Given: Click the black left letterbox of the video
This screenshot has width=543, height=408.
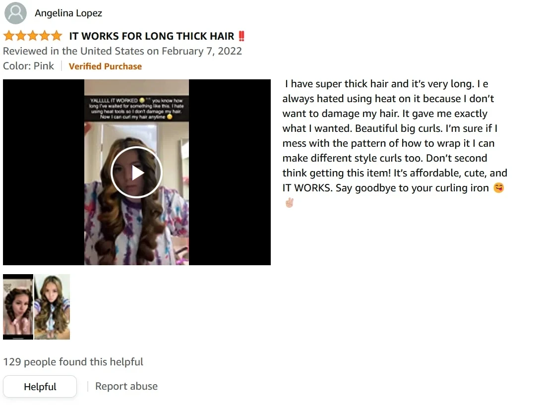Looking at the screenshot, I should click(44, 173).
